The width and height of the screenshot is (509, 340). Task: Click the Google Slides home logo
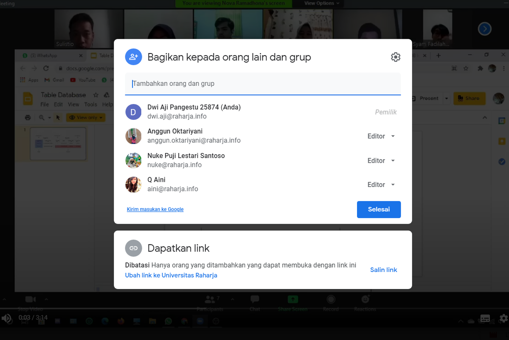(28, 99)
